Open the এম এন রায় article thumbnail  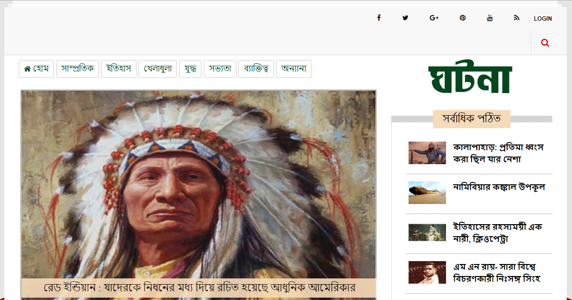427,272
